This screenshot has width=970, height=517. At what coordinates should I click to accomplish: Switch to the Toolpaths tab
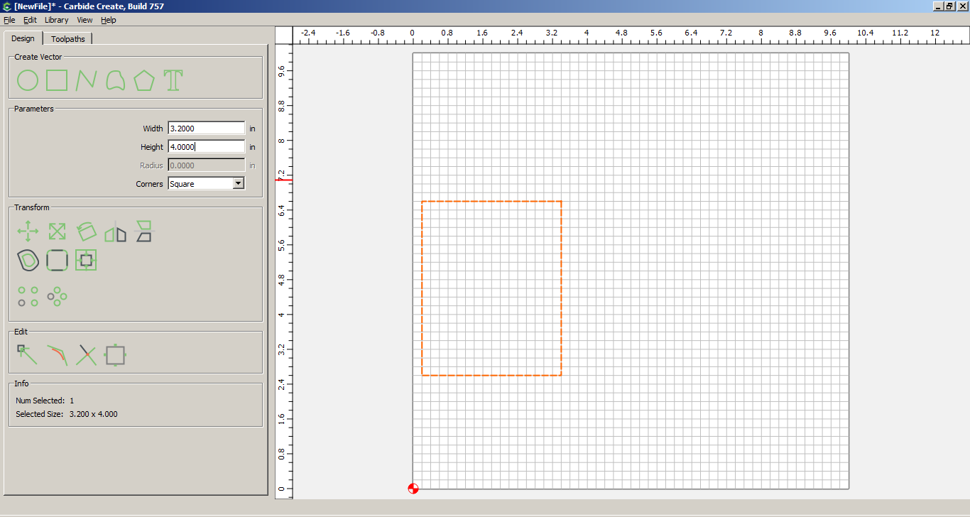tap(68, 39)
